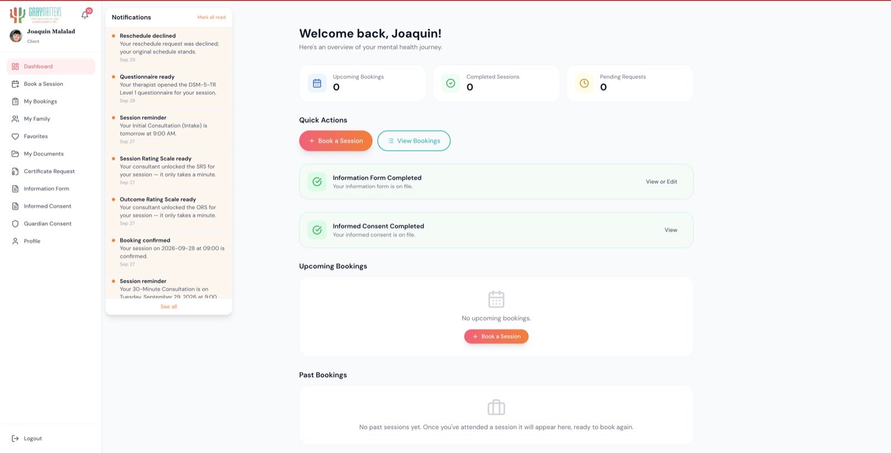The width and height of the screenshot is (891, 453).
Task: Click the Guardian Consent shield icon
Action: click(15, 224)
